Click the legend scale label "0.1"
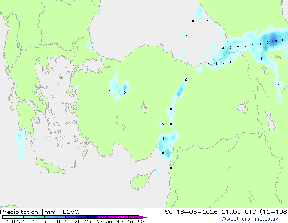Viewport: 288px width, 223px height. (x=5, y=221)
